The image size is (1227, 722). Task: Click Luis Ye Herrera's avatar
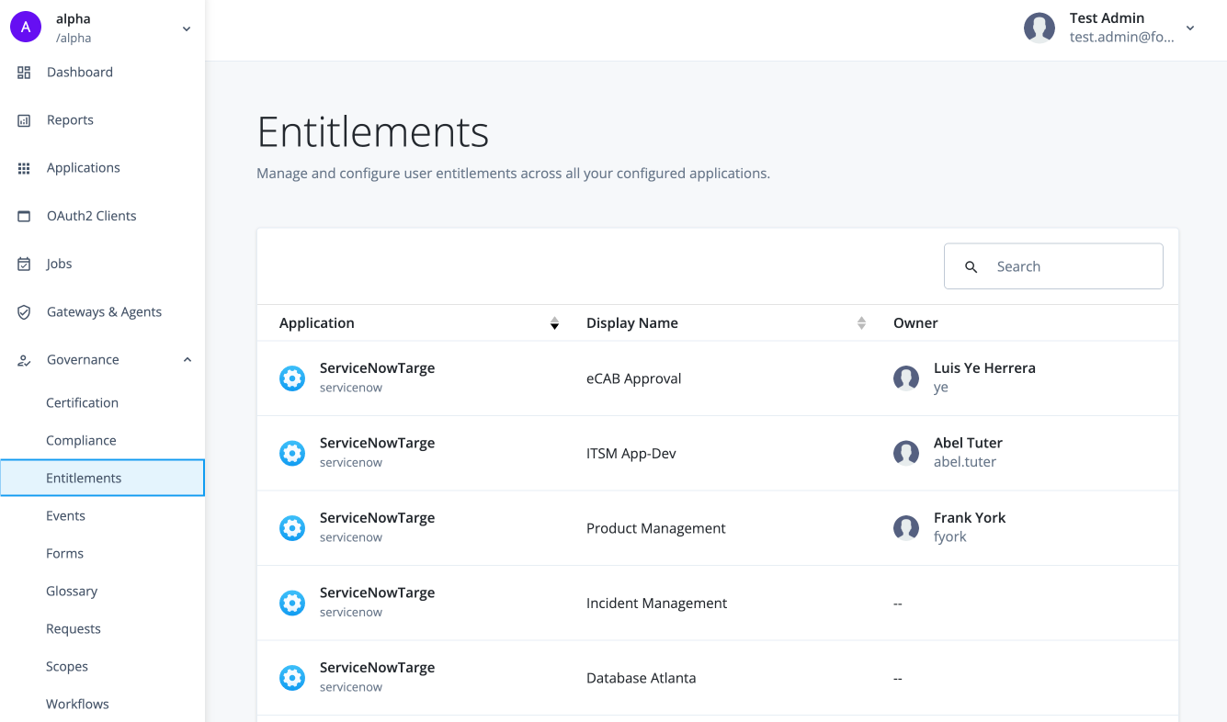(x=905, y=378)
